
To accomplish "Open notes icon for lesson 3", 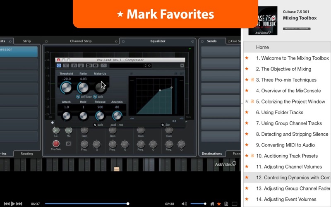I will coord(252,79).
